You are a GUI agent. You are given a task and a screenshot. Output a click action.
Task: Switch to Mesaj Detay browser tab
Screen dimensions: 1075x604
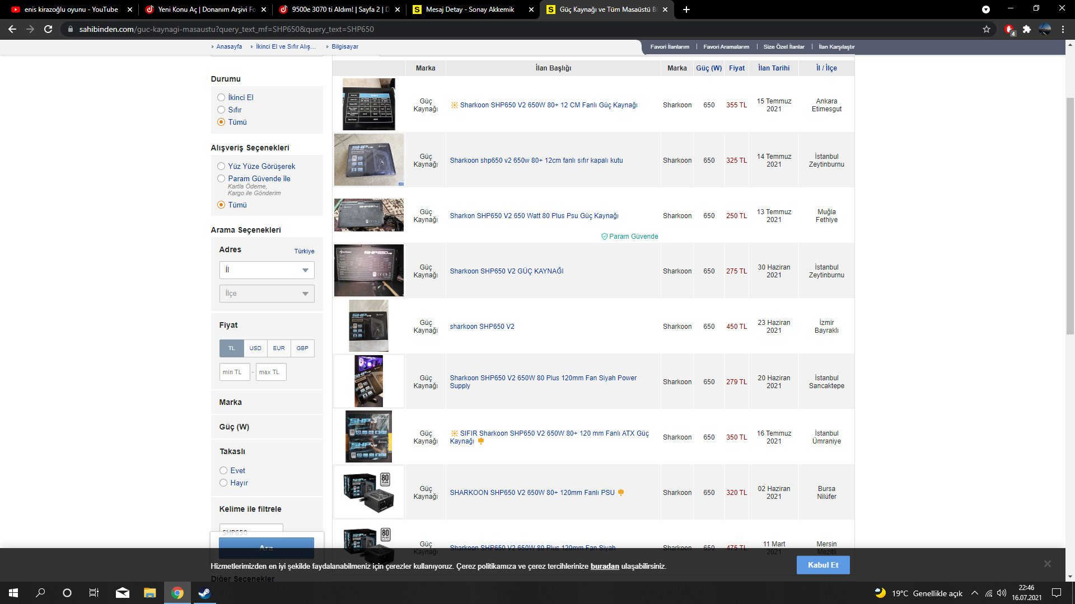click(474, 10)
